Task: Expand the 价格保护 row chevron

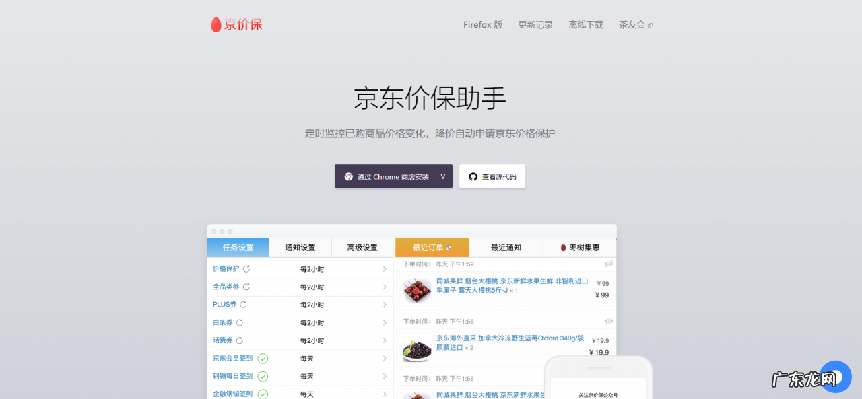Action: (x=385, y=269)
